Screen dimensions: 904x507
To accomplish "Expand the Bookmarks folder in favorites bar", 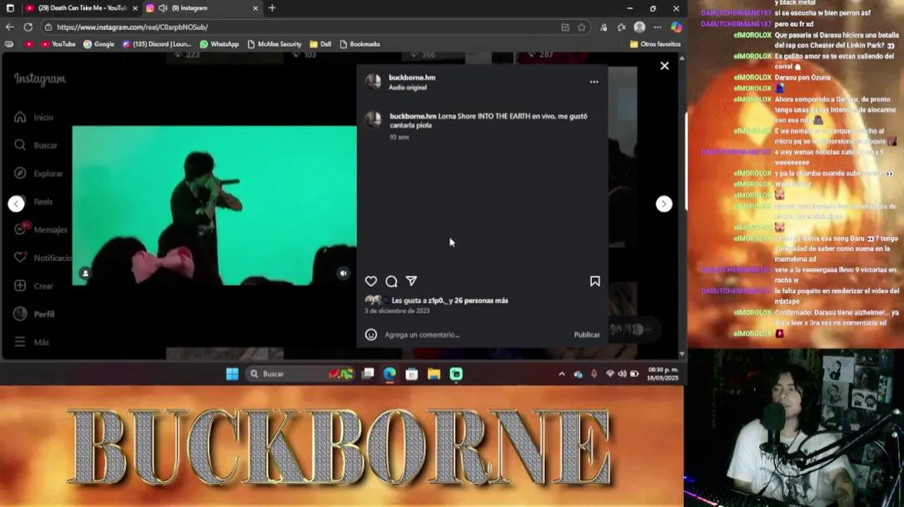I will coord(360,44).
